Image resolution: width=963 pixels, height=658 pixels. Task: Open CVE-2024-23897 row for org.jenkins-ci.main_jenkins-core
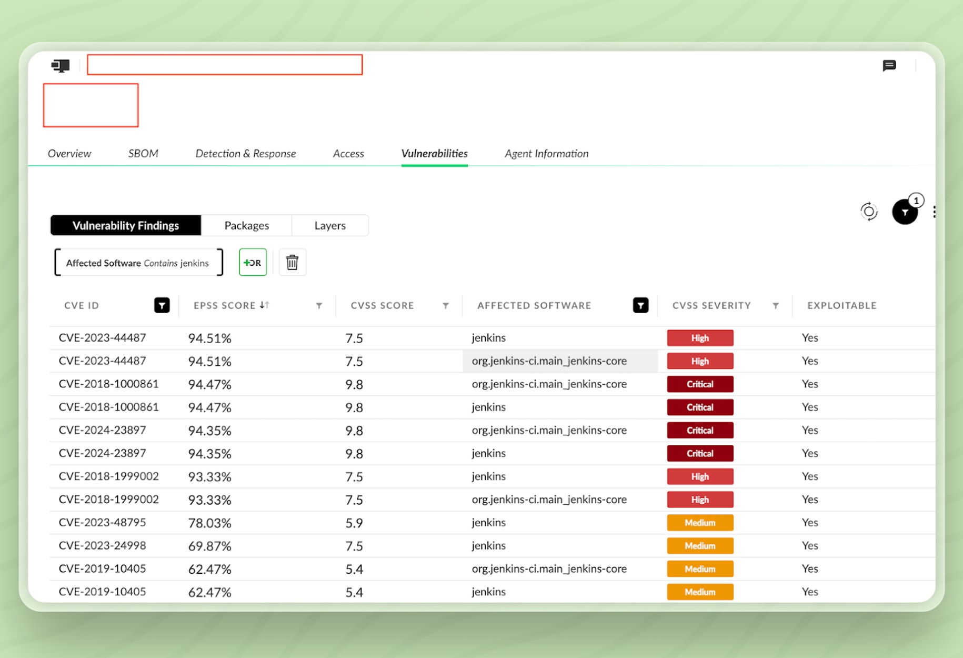tap(492, 430)
